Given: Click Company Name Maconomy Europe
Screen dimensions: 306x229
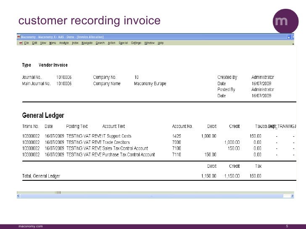Looking at the screenshot, I should (150, 83).
